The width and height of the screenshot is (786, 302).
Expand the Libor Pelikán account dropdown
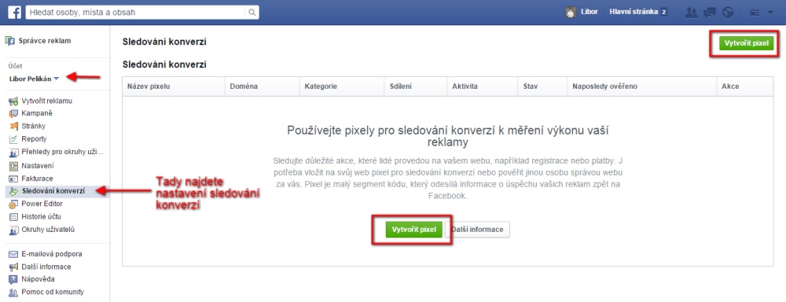[34, 79]
